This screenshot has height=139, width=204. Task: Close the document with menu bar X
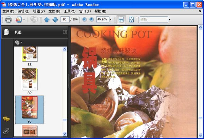click(x=200, y=11)
